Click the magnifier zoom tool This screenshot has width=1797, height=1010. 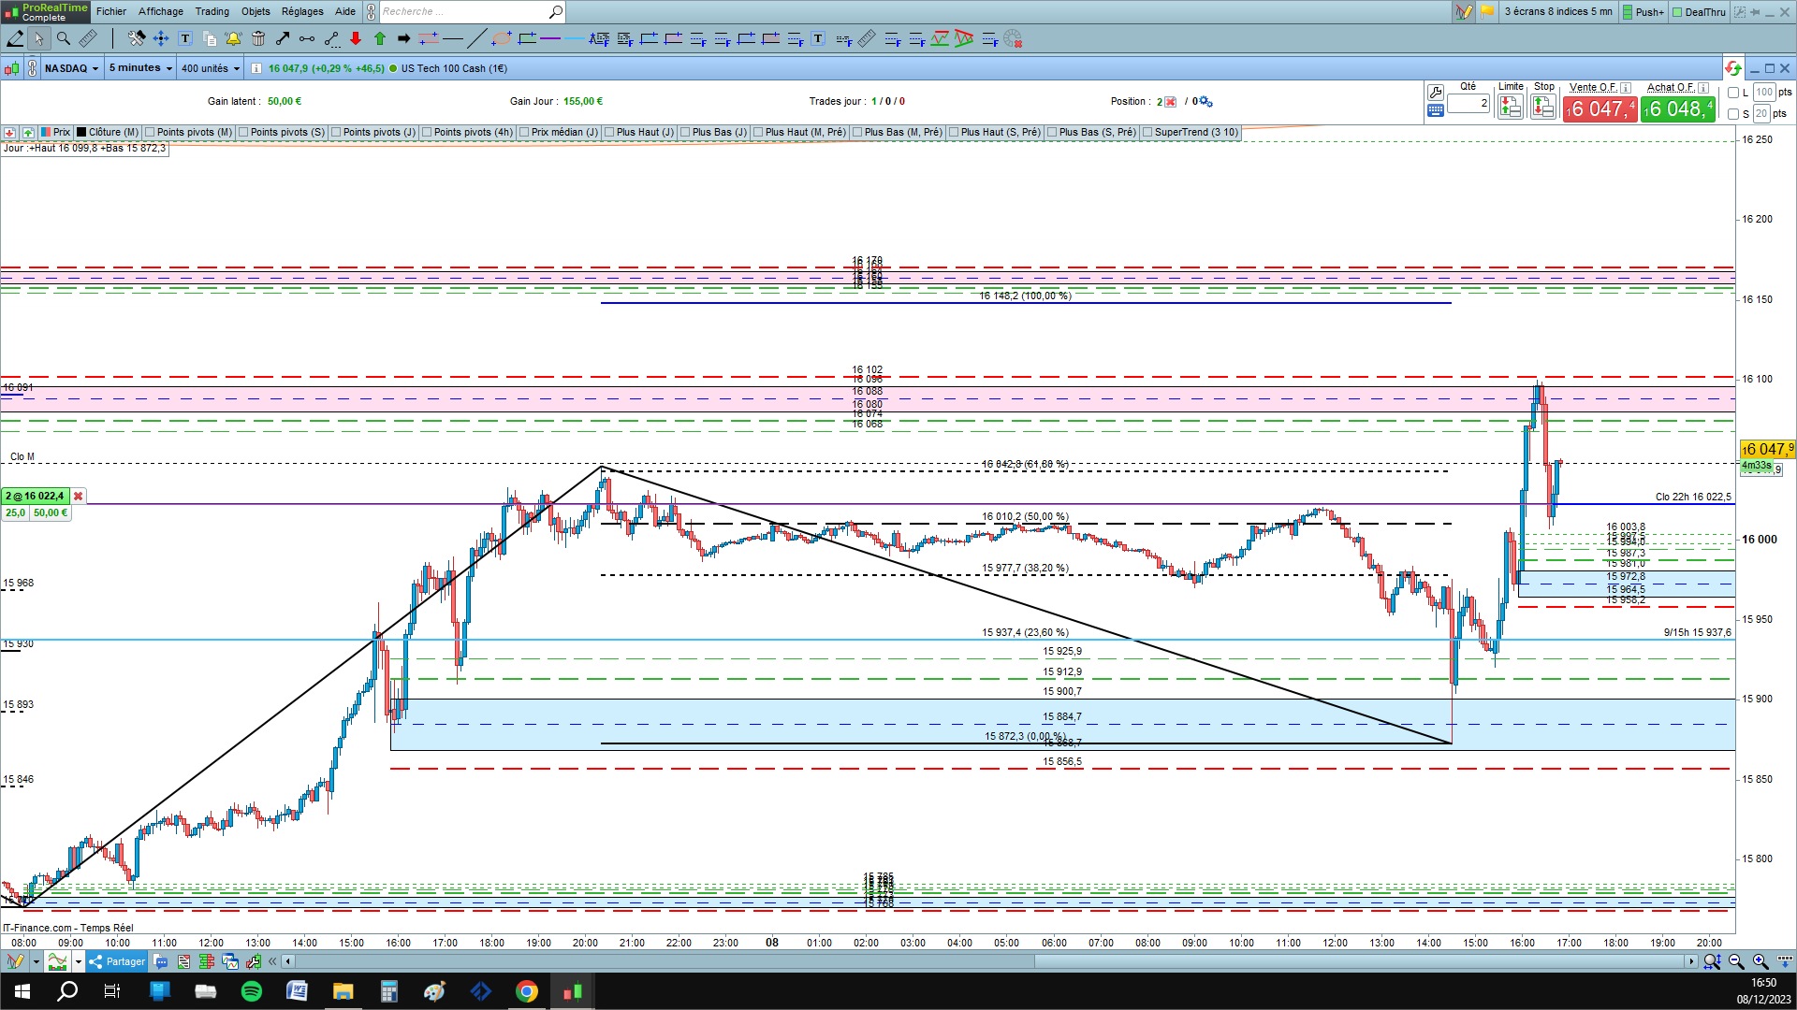(64, 38)
